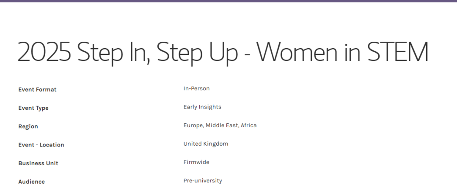The height and width of the screenshot is (193, 457).
Task: Click the Early Insights value
Action: coord(202,107)
